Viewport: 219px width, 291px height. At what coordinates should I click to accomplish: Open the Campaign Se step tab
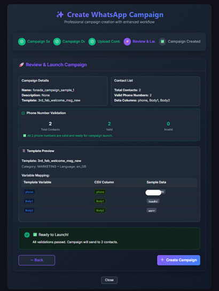click(x=34, y=42)
